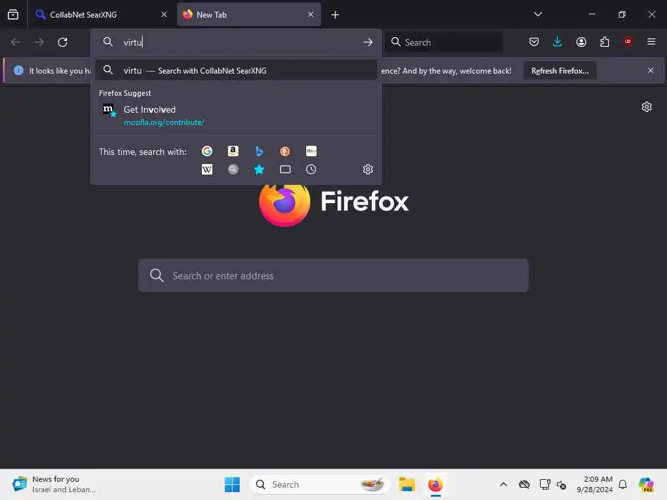This screenshot has height=500, width=667.
Task: Close the New Tab tab
Action: coord(311,14)
